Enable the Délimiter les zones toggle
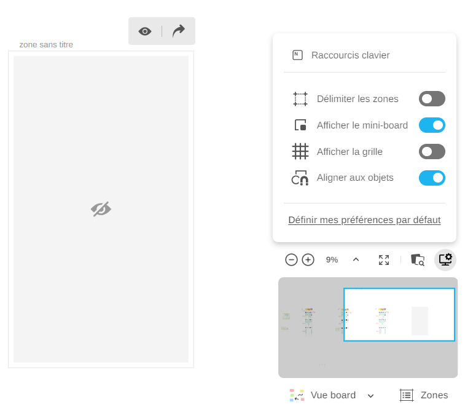This screenshot has height=410, width=465. [432, 99]
